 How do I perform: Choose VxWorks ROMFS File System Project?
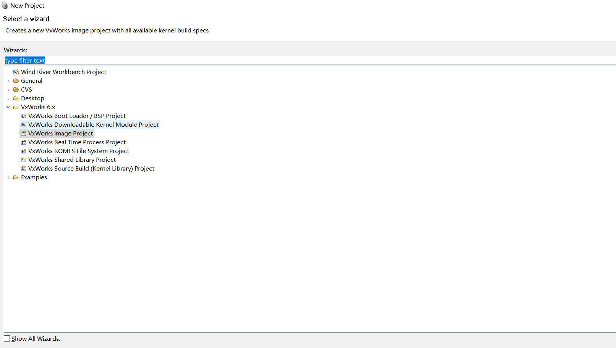coord(79,151)
